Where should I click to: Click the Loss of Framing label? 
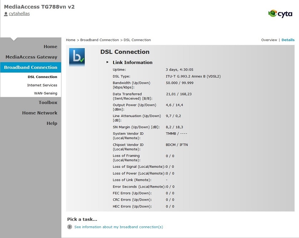click(126, 158)
